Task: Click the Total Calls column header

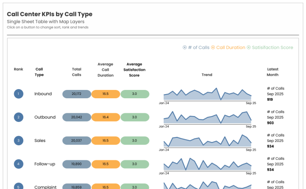Action: coord(76,72)
